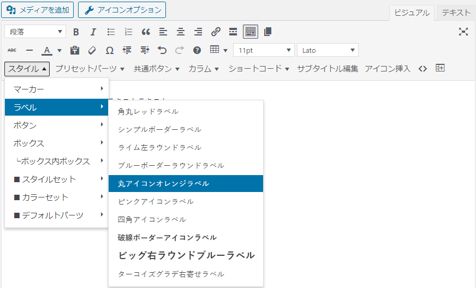Viewport: 476px width, 288px height.
Task: Click the special character omega icon
Action: (109, 50)
